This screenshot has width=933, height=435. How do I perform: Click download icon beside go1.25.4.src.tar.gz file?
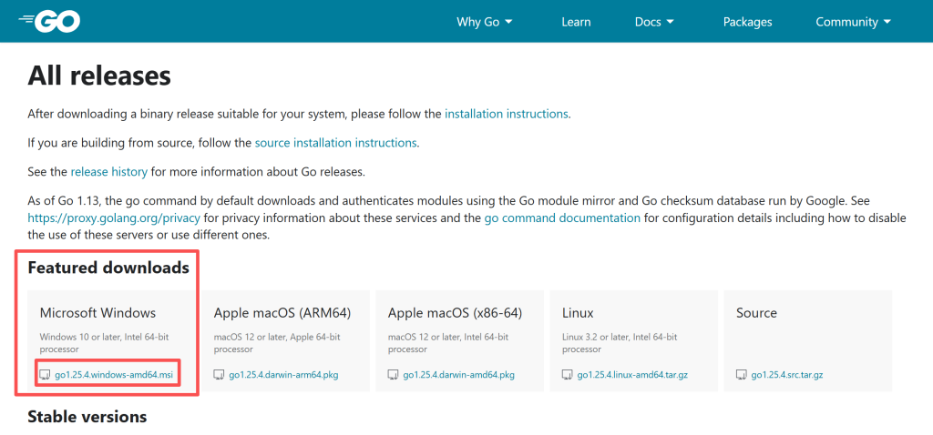742,375
